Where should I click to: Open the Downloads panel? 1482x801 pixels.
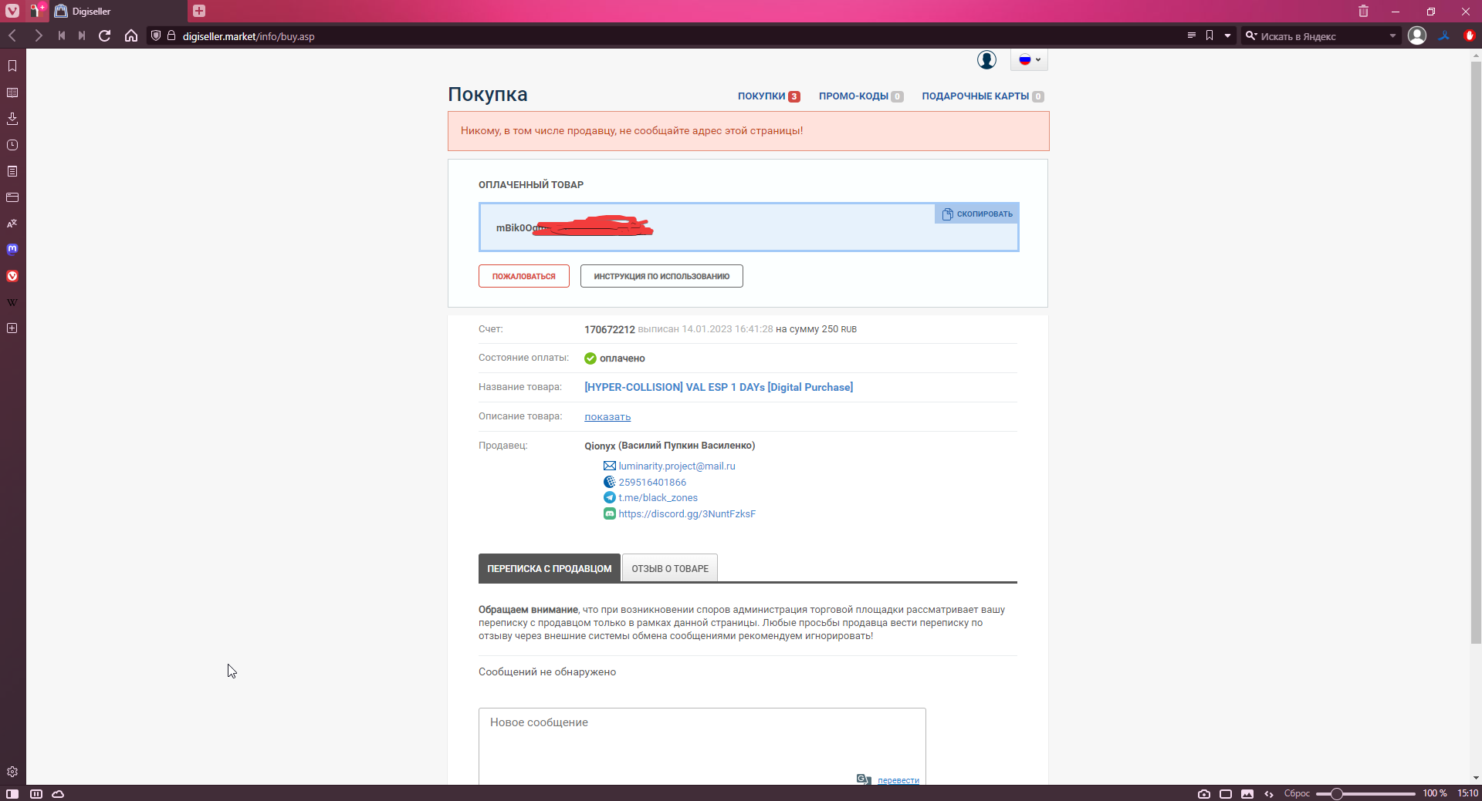(x=12, y=119)
